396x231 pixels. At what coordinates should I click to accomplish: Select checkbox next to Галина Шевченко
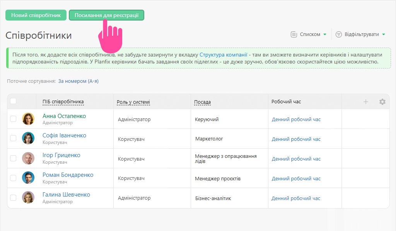point(13,198)
